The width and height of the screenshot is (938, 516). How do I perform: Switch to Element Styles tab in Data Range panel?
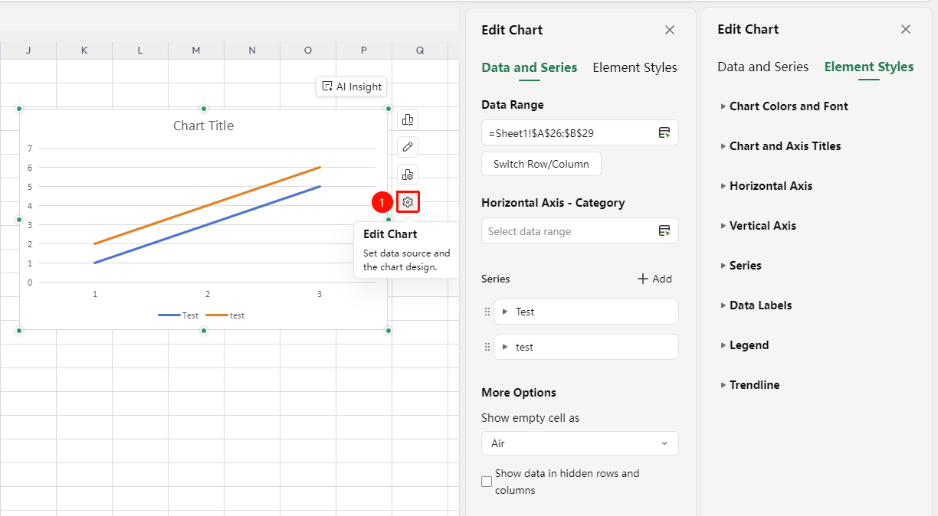(635, 67)
